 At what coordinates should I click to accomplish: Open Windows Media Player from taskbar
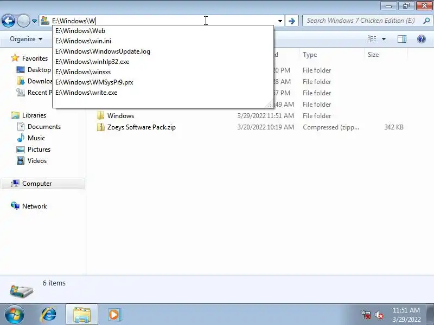[114, 315]
